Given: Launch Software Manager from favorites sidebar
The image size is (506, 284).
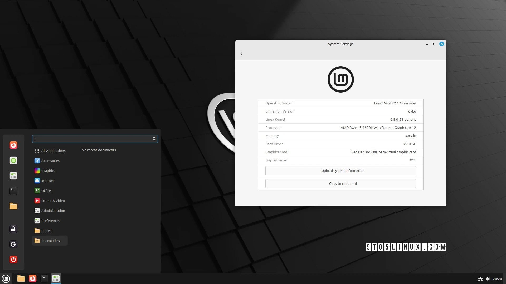Looking at the screenshot, I should coord(13,160).
